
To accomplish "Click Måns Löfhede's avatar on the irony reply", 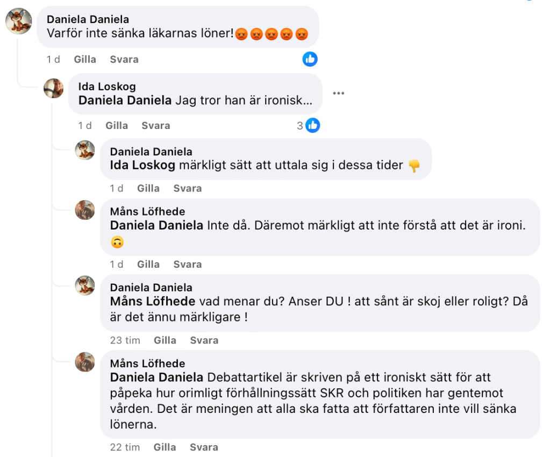I will tap(85, 210).
